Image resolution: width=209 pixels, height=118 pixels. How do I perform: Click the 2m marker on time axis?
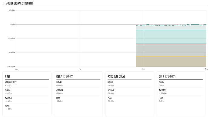[x=80, y=69]
